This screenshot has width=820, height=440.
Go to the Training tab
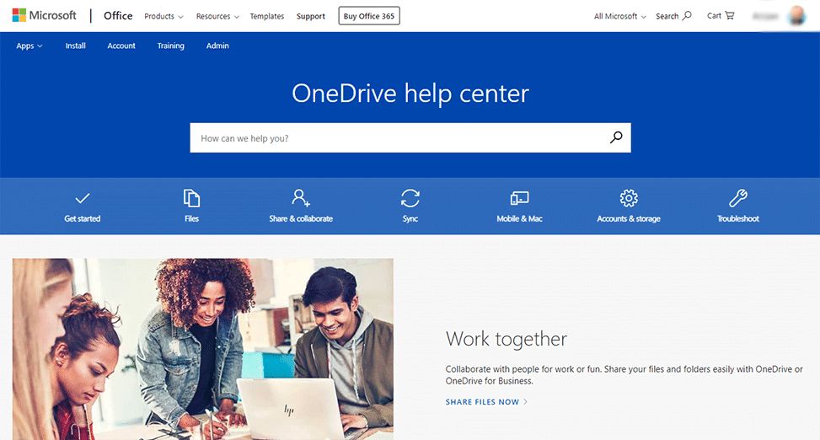point(170,46)
